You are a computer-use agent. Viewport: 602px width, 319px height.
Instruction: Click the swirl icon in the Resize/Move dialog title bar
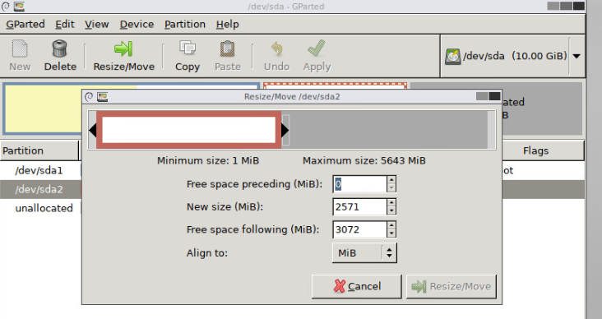pyautogui.click(x=89, y=97)
